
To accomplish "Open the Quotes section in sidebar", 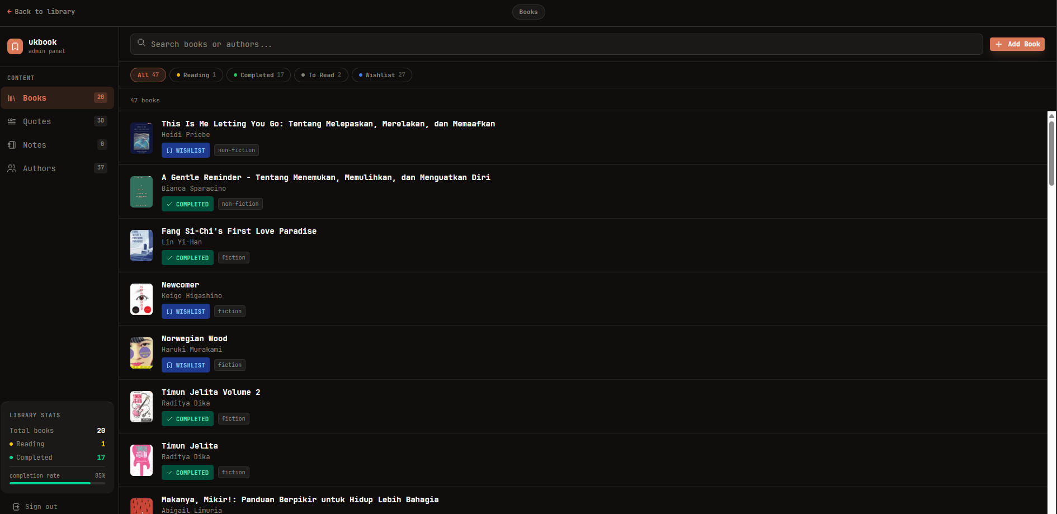I will [58, 121].
